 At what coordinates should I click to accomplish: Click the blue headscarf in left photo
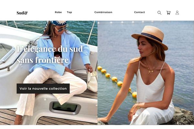tap(57, 24)
